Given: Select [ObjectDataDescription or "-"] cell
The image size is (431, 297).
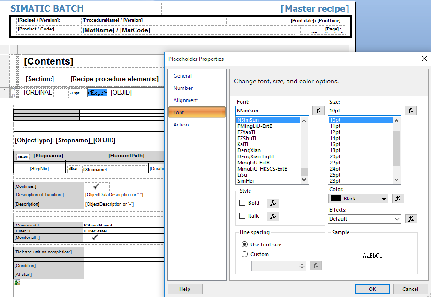Looking at the screenshot, I should (x=114, y=195).
